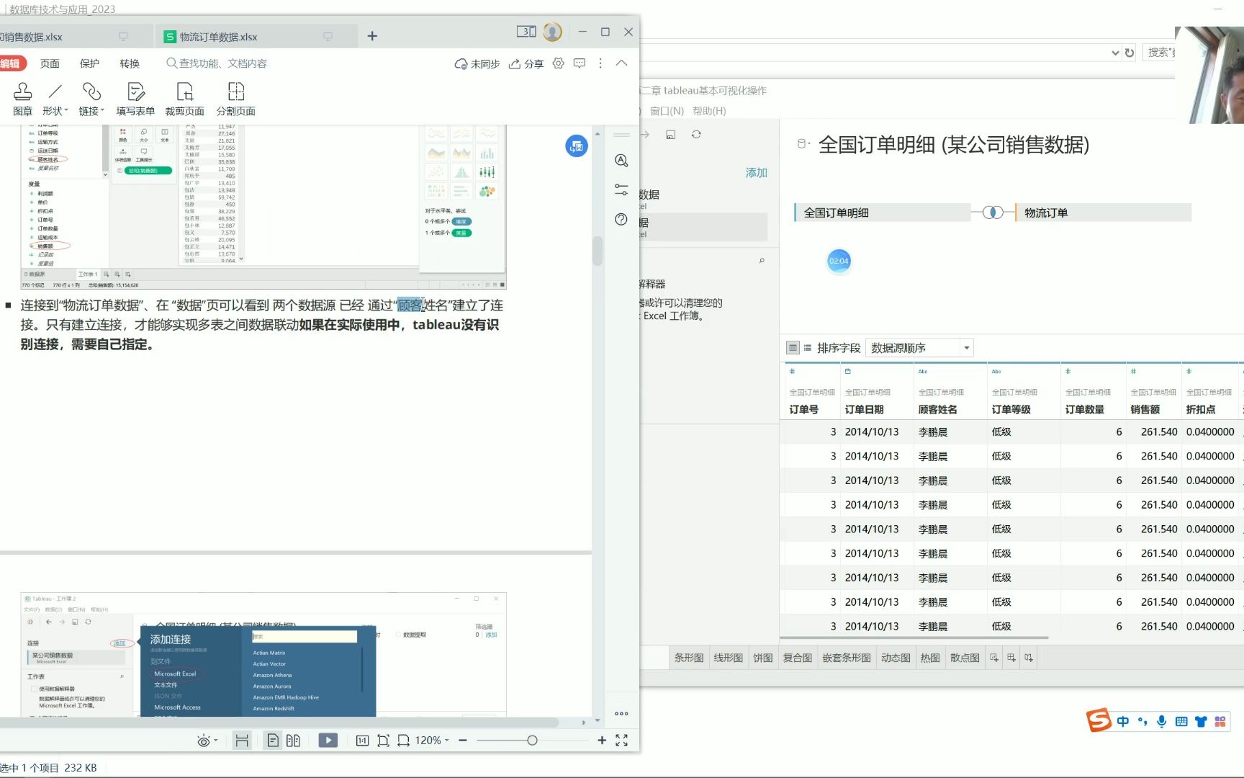Click 添加 to add a connection
1244x778 pixels.
tap(757, 173)
